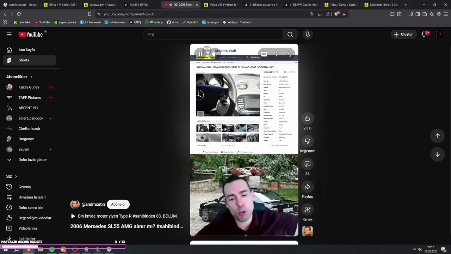Open the three-dot more options on the short
The image size is (451, 254).
276,54
